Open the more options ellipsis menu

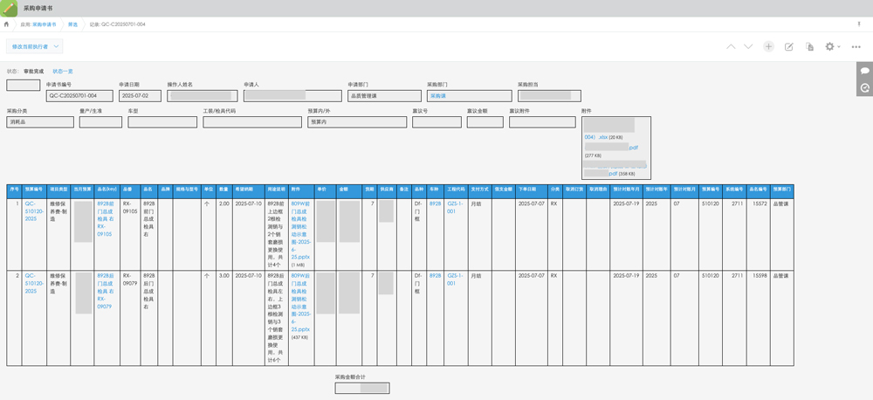pos(856,46)
